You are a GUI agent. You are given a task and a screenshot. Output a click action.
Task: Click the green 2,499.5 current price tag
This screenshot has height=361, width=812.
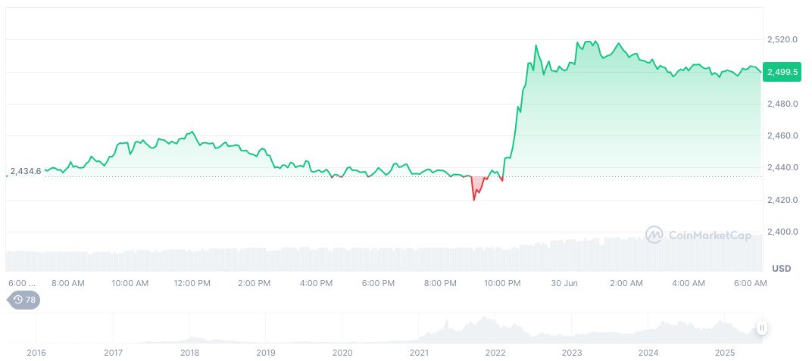pyautogui.click(x=782, y=71)
